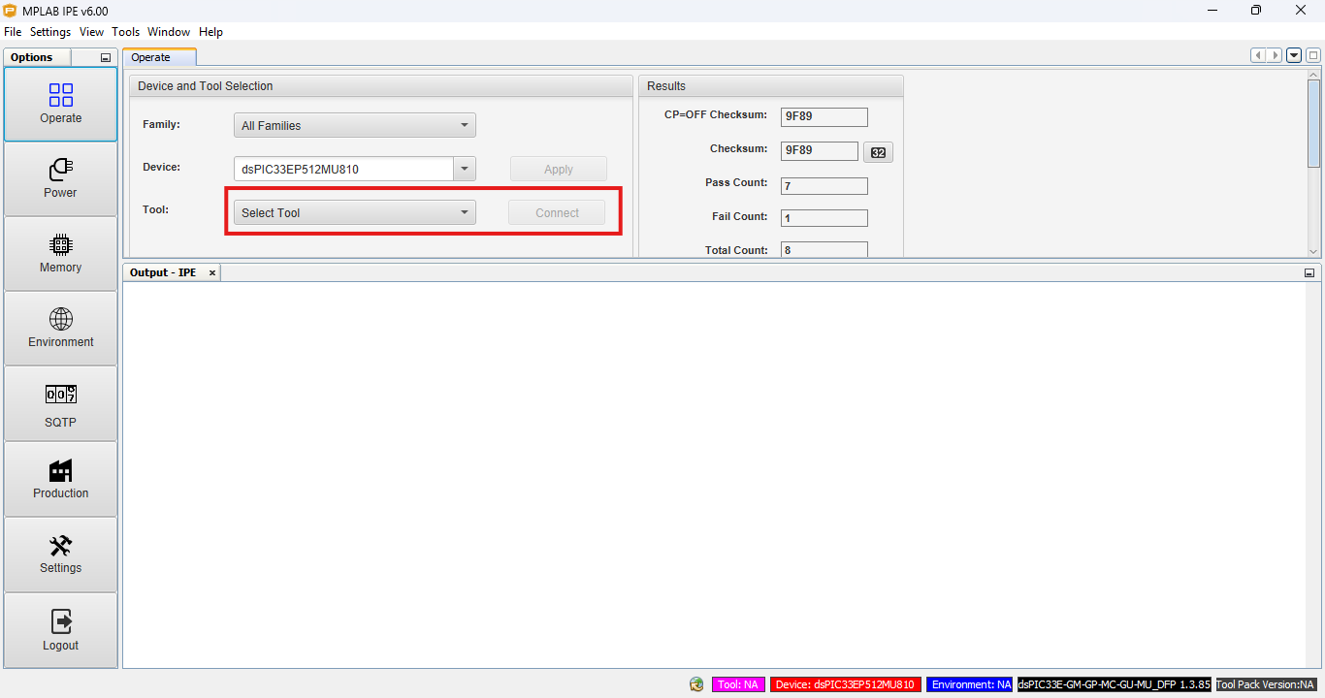Click the Pass Count field
The width and height of the screenshot is (1325, 698).
(x=824, y=185)
